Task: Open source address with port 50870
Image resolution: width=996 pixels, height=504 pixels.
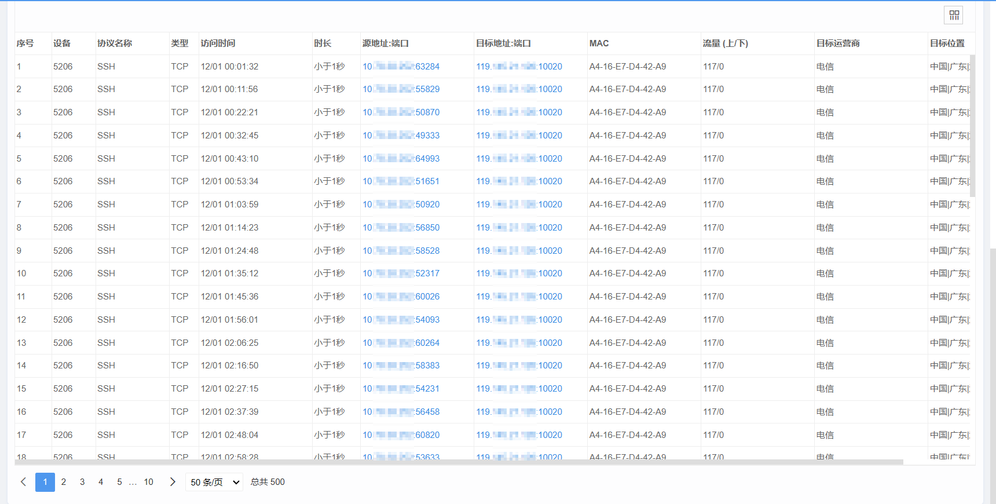Action: point(401,112)
